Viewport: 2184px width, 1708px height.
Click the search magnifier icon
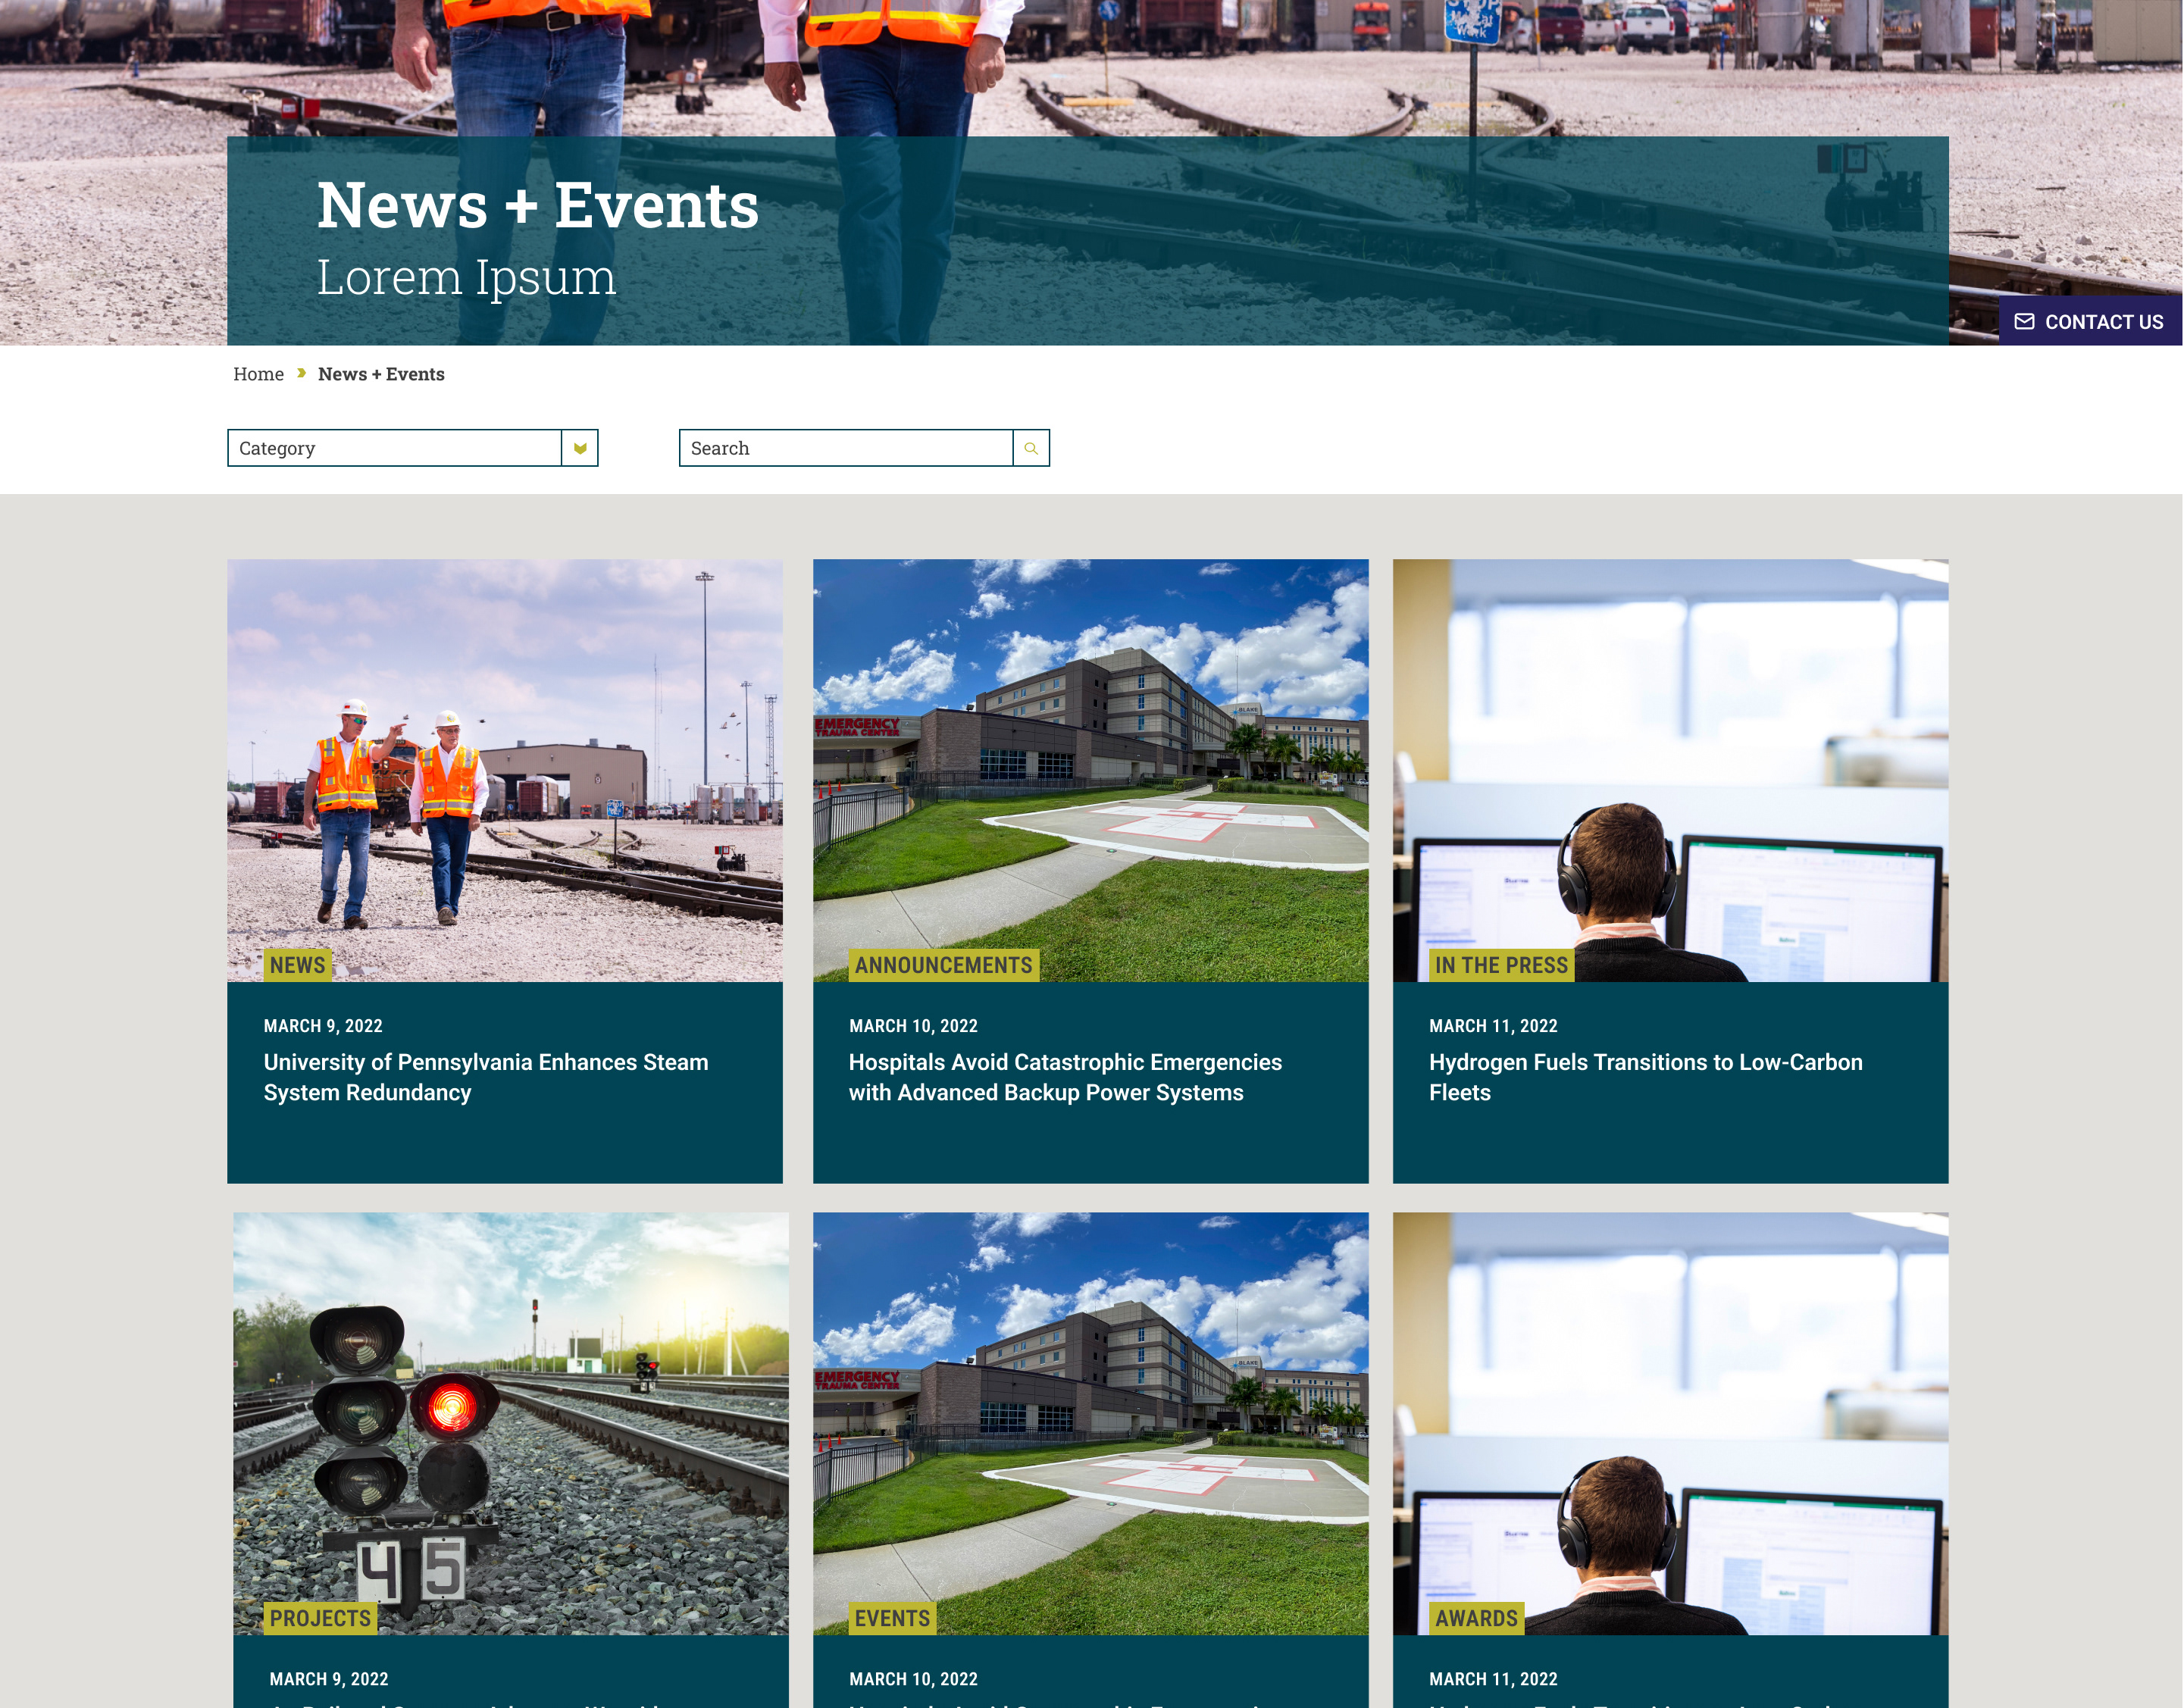(x=1031, y=448)
